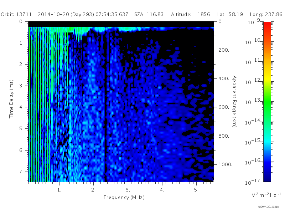Click the 'Frequency (MHz)' axis label
The image size is (285, 214).
tap(124, 198)
